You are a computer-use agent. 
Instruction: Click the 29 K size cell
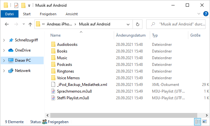coord(206,85)
